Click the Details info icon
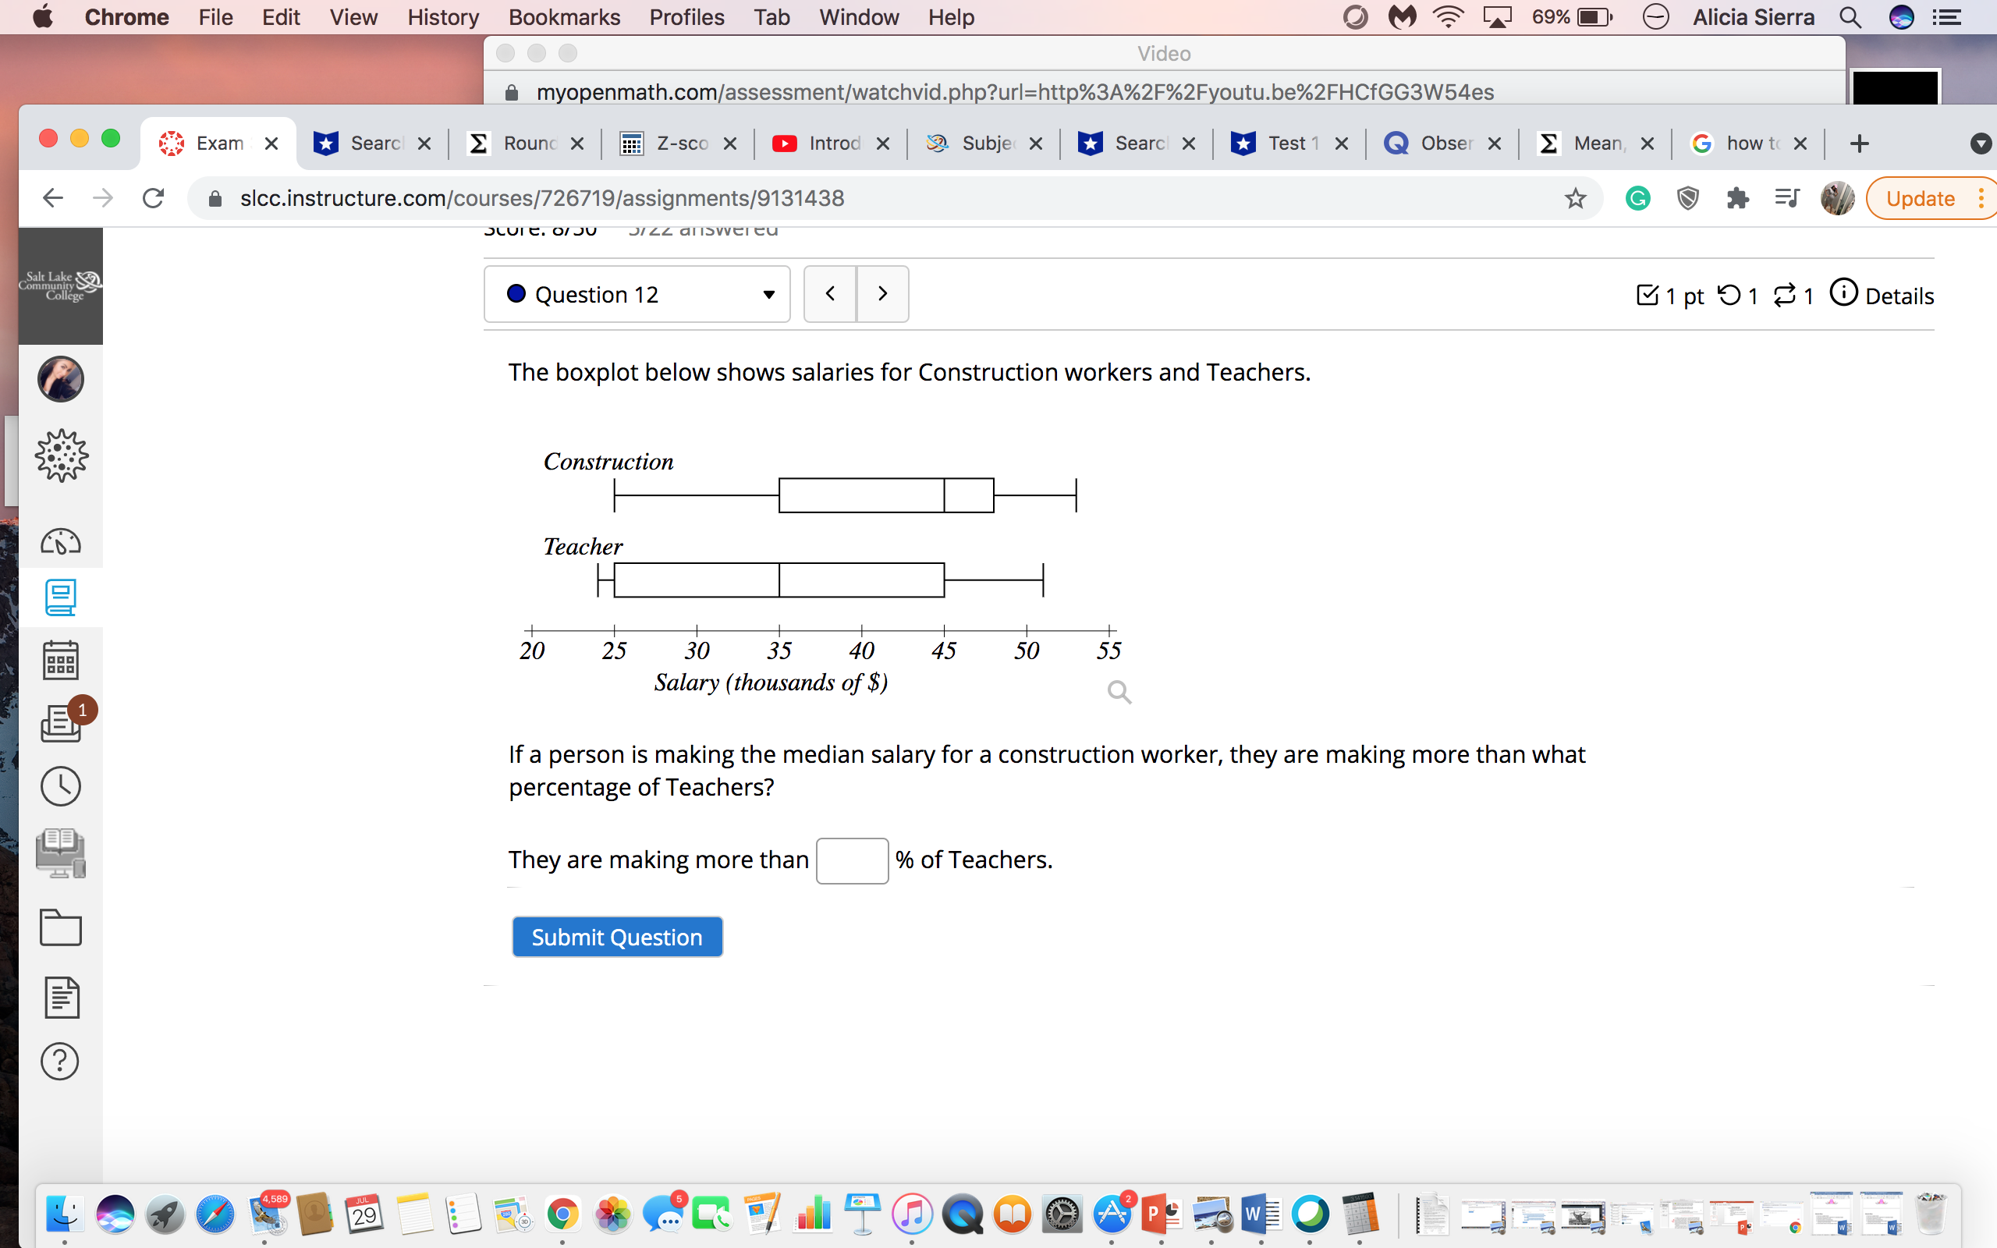 pos(1843,293)
